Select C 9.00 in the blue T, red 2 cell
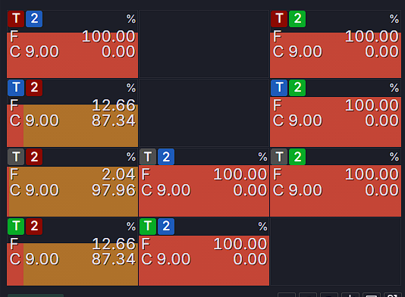 coord(34,120)
